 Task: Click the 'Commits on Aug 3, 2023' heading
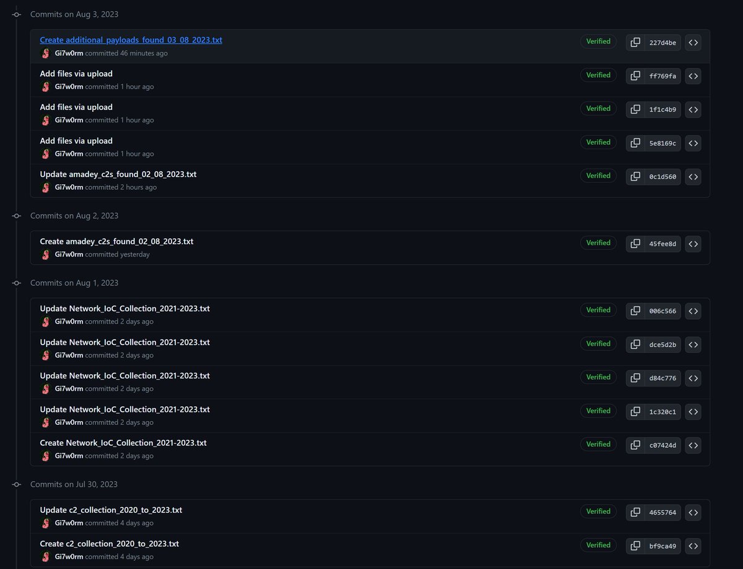(x=74, y=14)
